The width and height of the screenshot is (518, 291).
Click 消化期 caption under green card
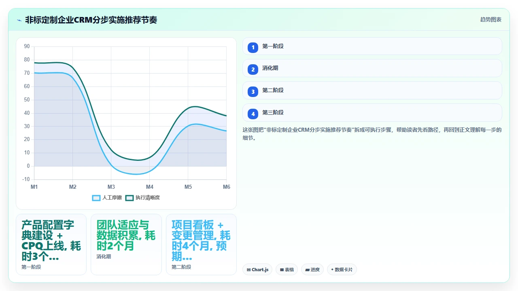pyautogui.click(x=104, y=257)
